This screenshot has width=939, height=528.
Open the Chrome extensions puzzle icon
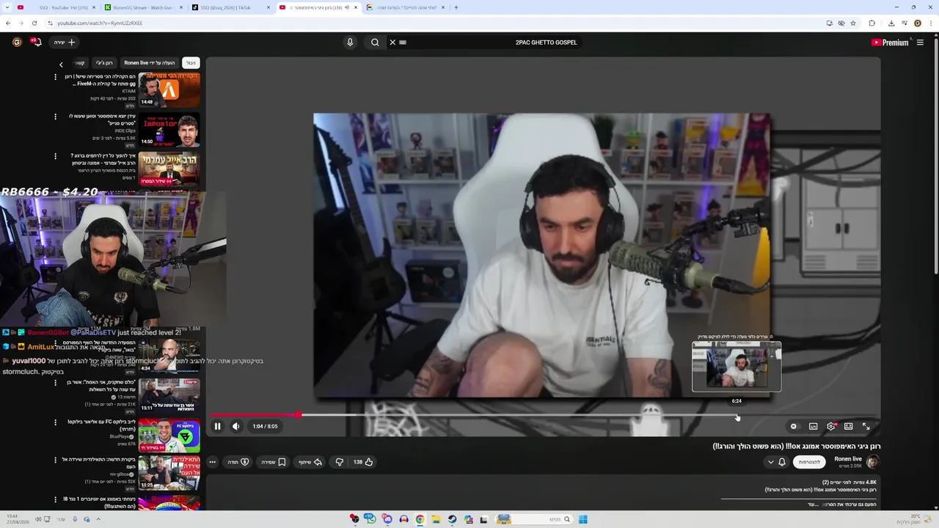[x=872, y=23]
